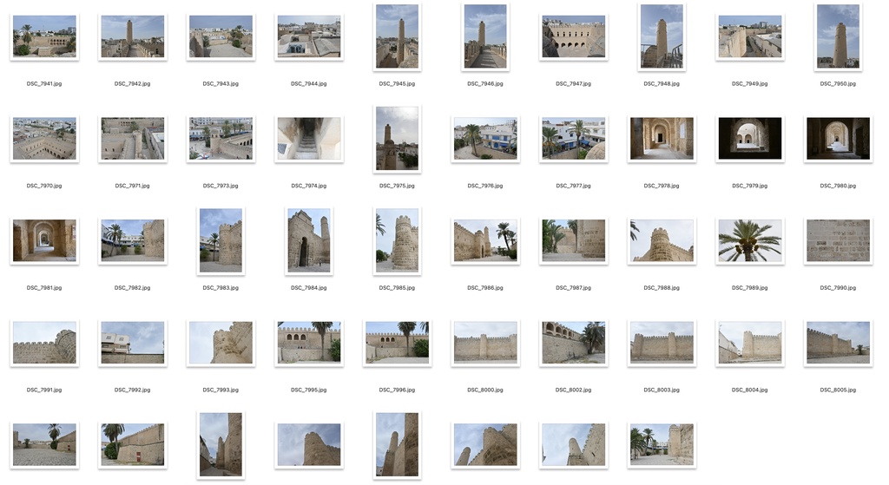889x485 pixels.
Task: Click the DSC_7974.jpg file name label
Action: tap(309, 186)
